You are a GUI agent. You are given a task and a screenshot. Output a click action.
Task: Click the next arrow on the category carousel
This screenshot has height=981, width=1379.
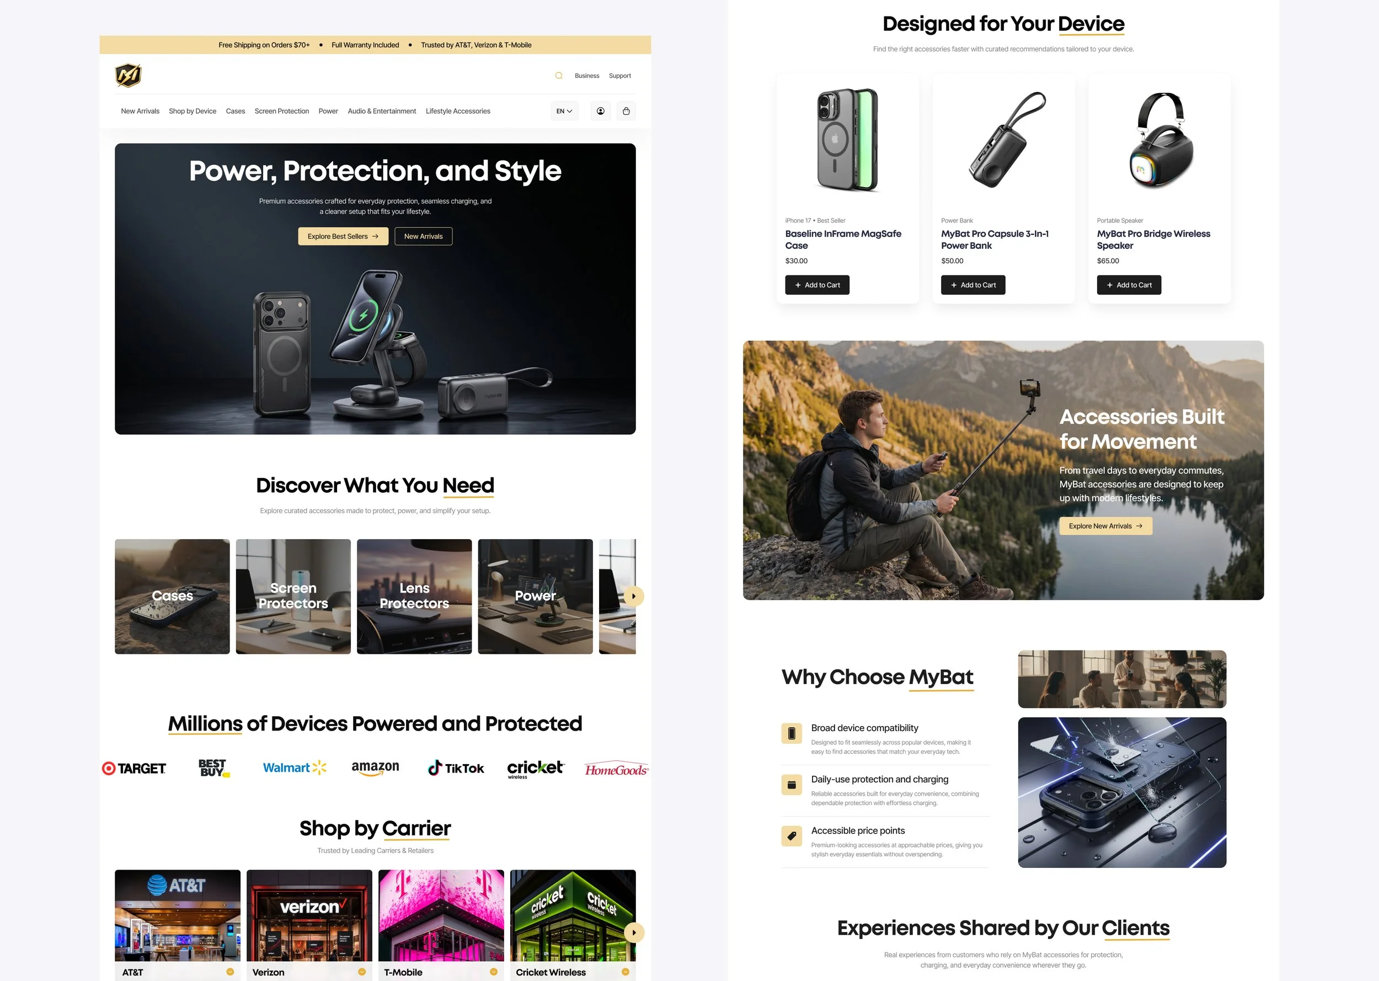[633, 596]
